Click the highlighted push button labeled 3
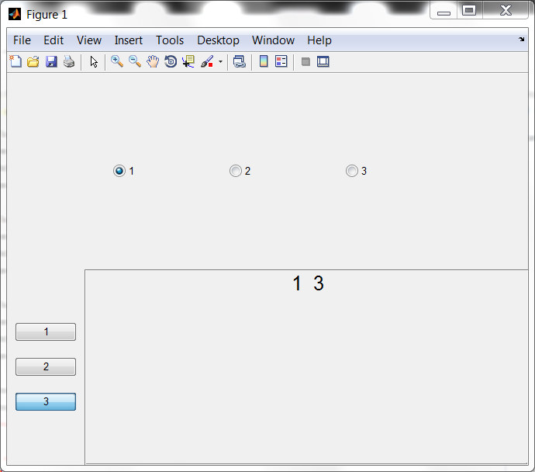Viewport: 535px width, 472px height. (46, 401)
